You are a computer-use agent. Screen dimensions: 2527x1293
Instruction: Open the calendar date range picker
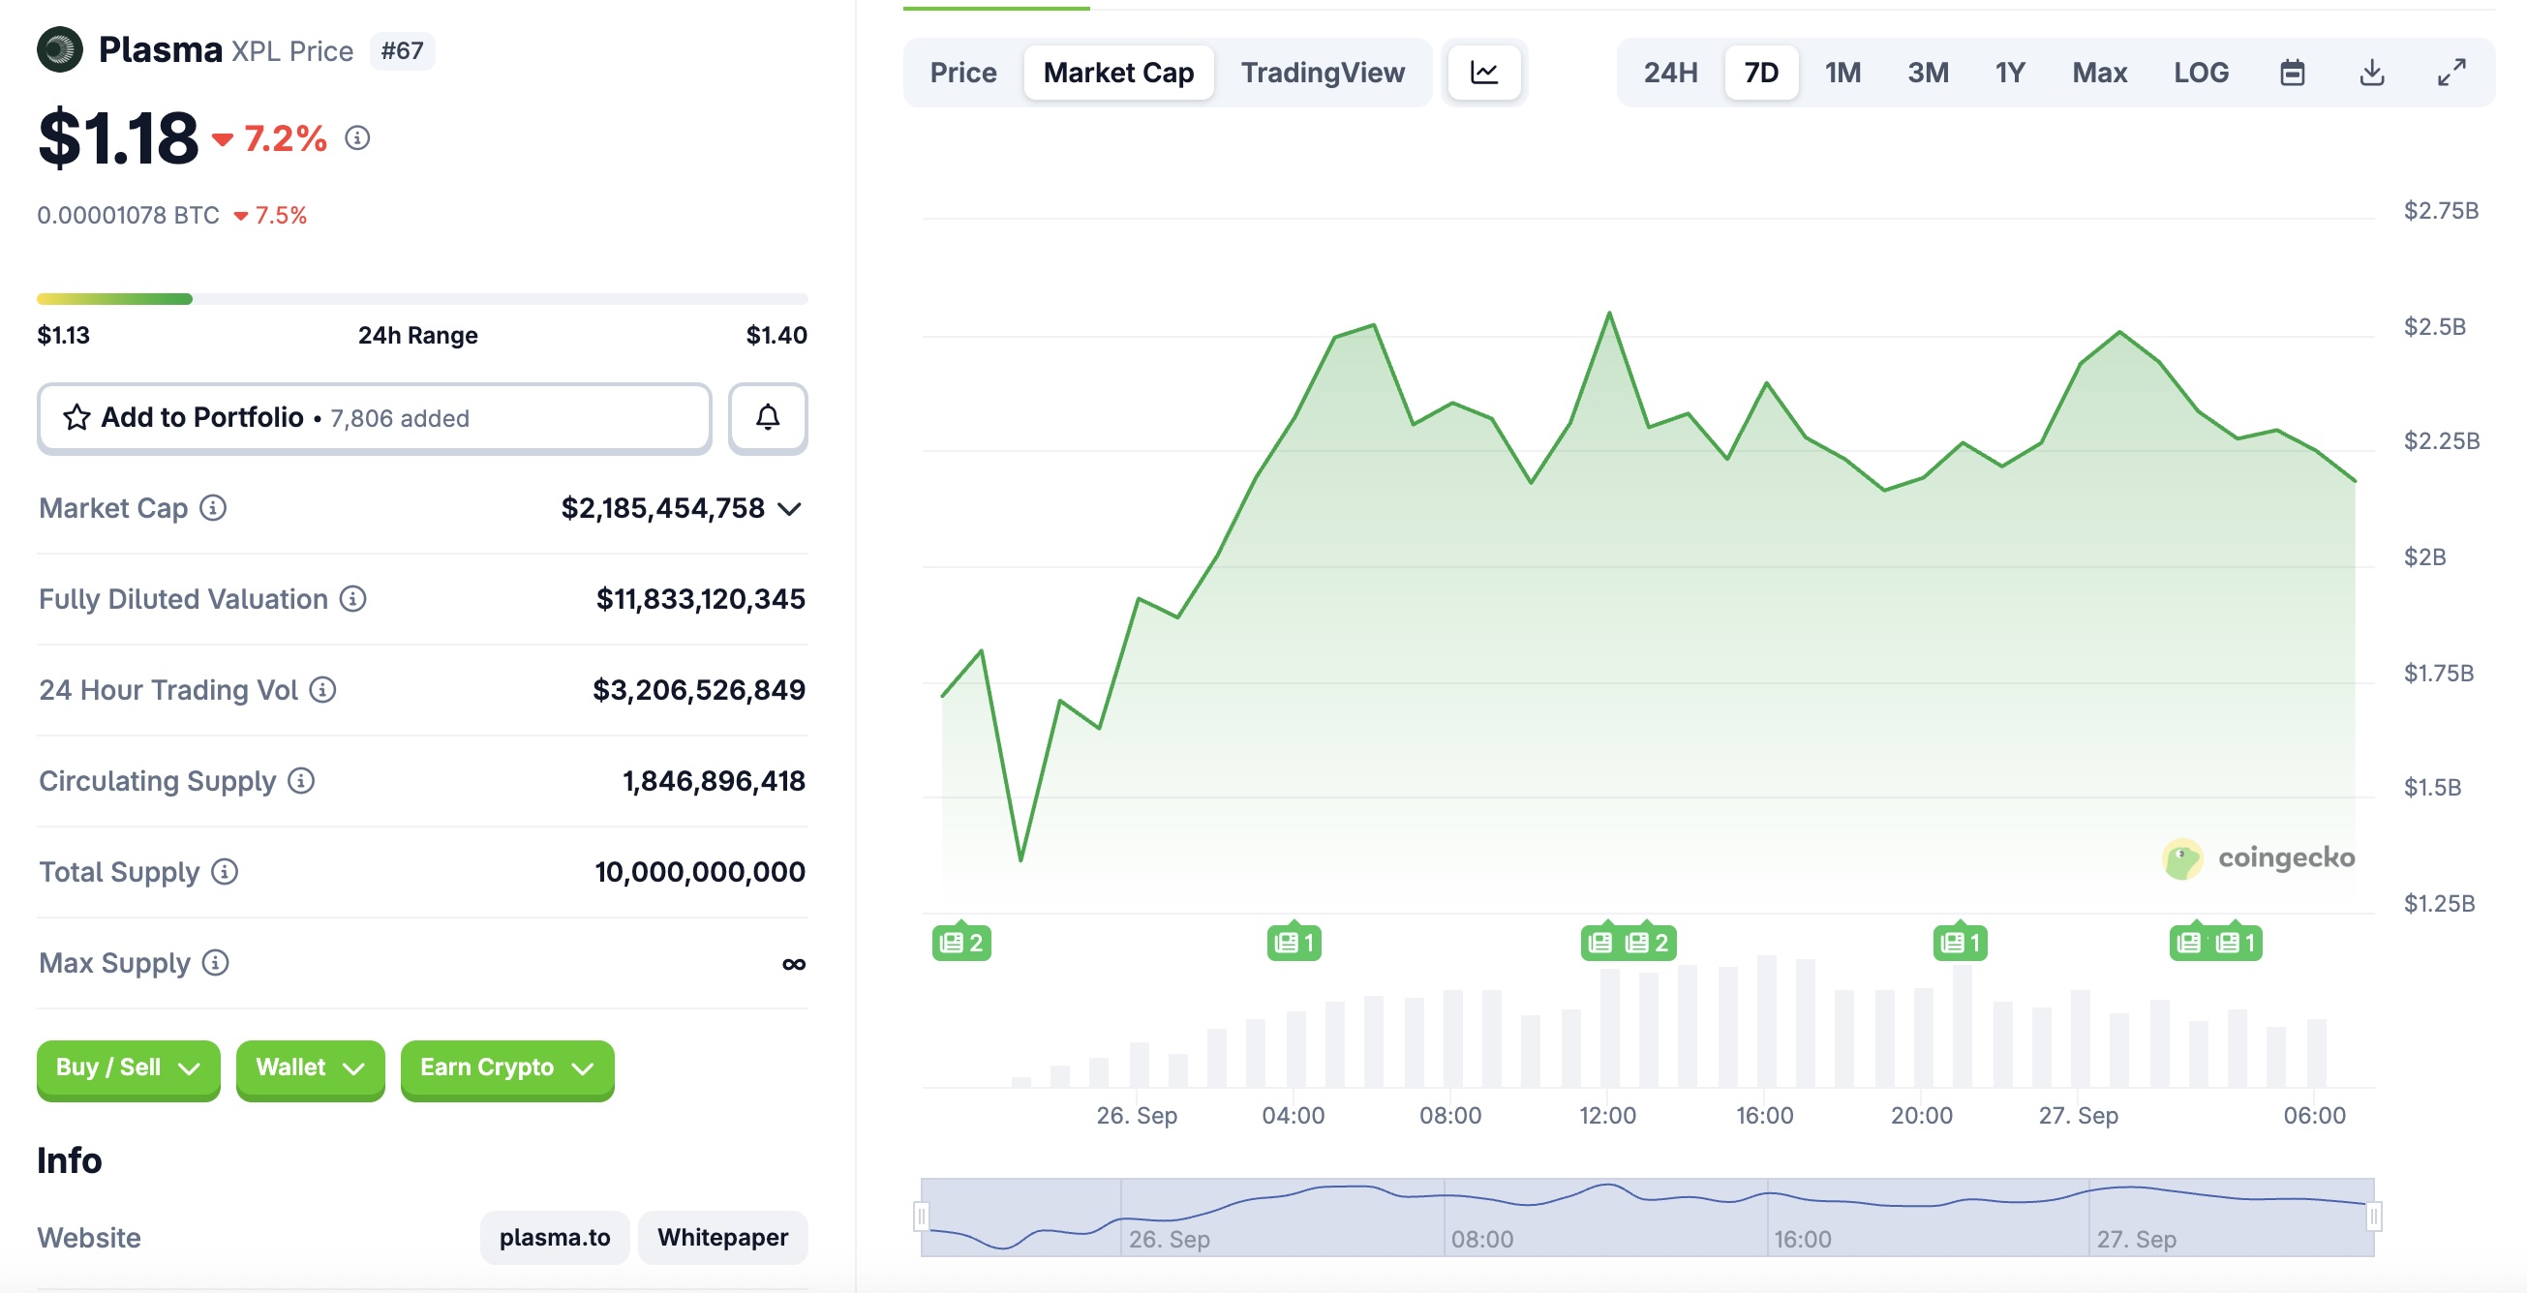click(2292, 73)
